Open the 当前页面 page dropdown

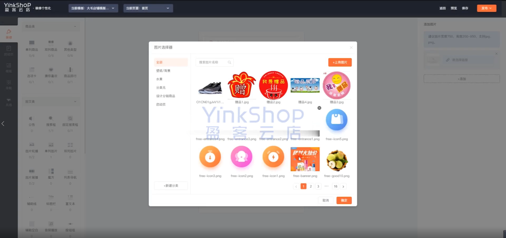tap(148, 8)
